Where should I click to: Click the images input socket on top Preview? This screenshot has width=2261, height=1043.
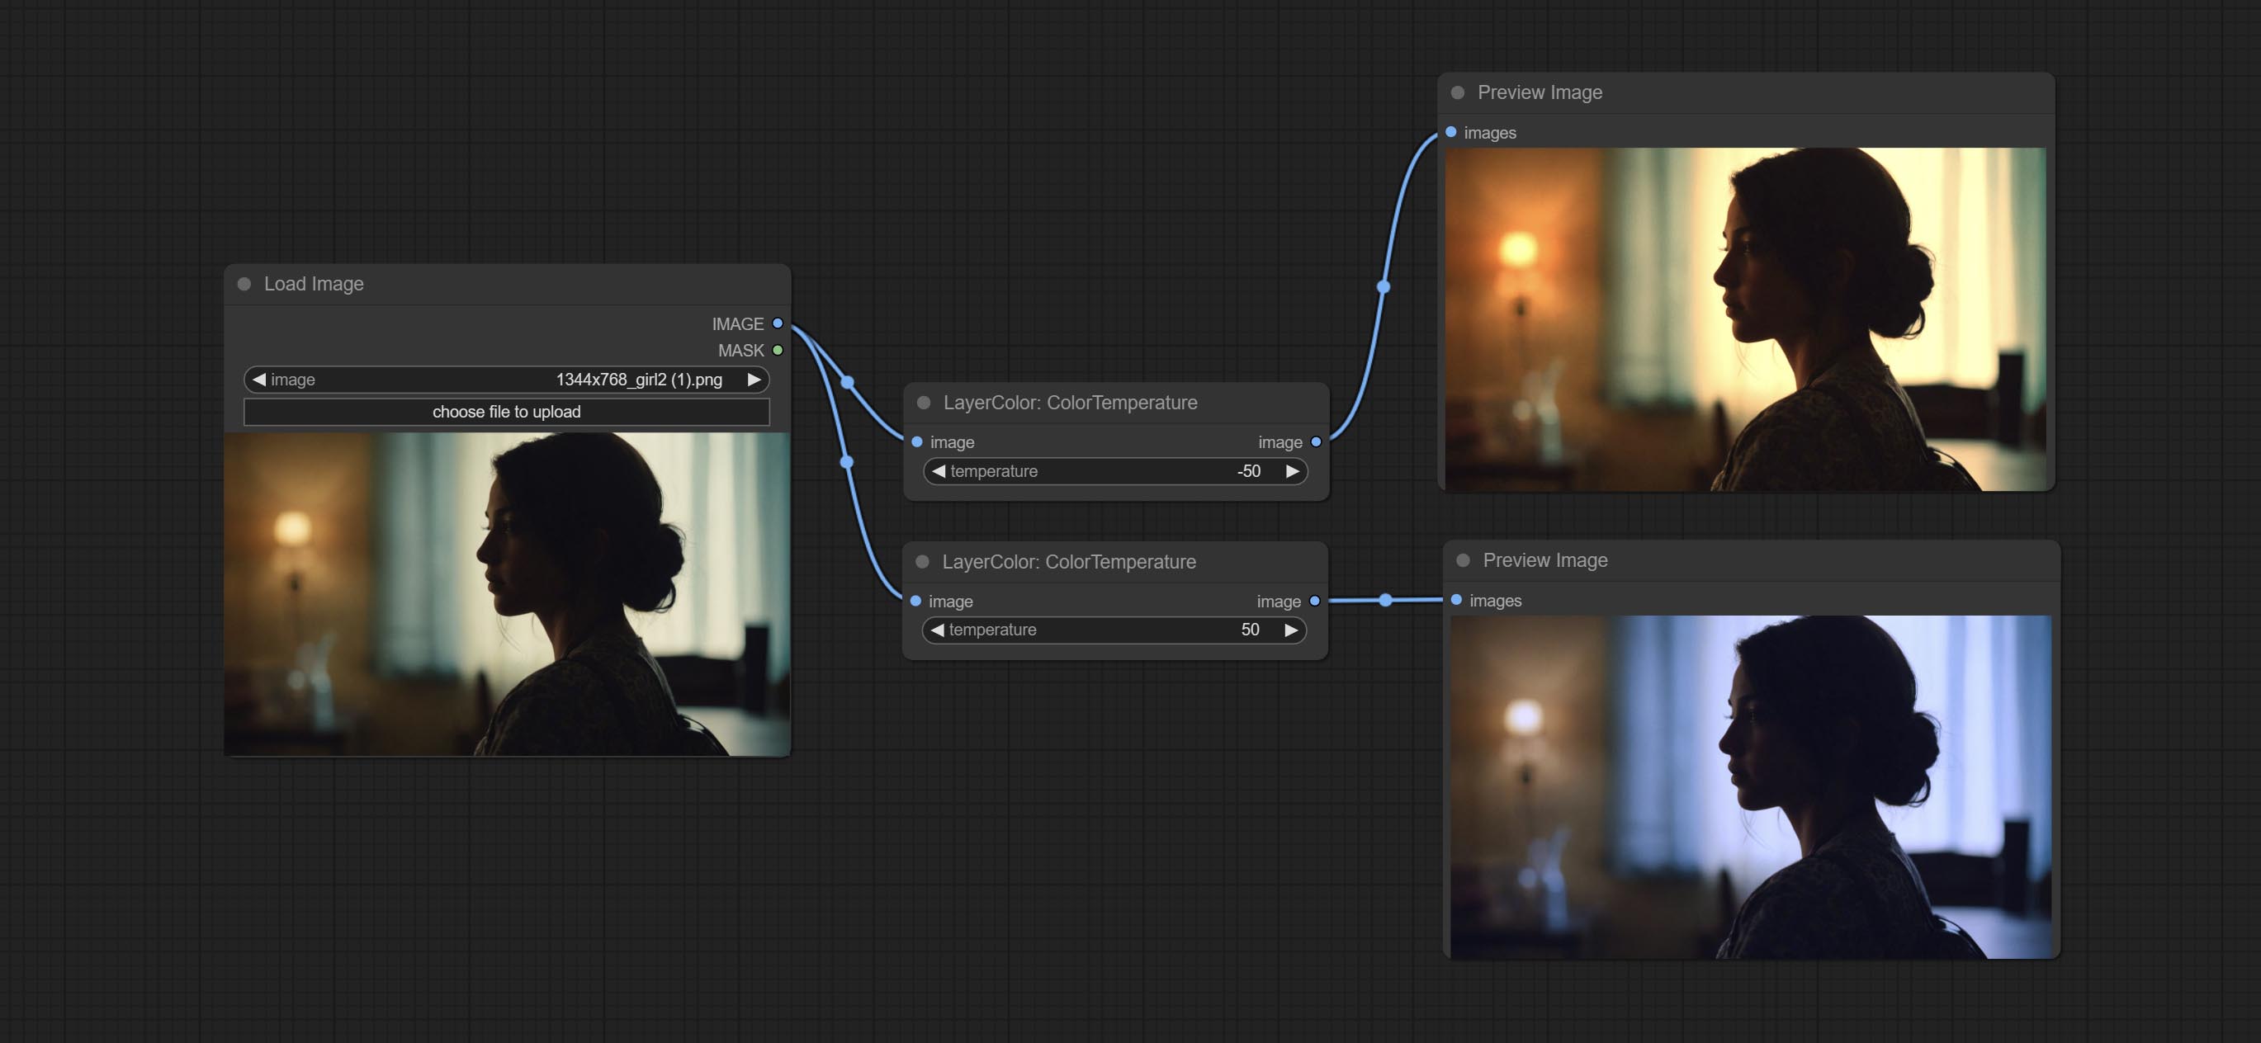[x=1451, y=133]
